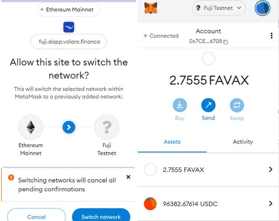The height and width of the screenshot is (221, 279).
Task: Click the Connected status indicator
Action: pos(161,36)
